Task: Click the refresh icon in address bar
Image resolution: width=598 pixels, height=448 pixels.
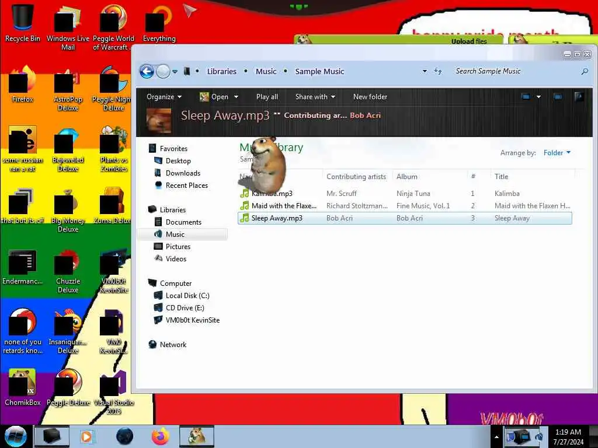Action: [438, 71]
